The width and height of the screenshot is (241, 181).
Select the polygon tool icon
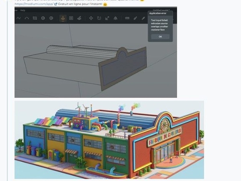[51, 18]
